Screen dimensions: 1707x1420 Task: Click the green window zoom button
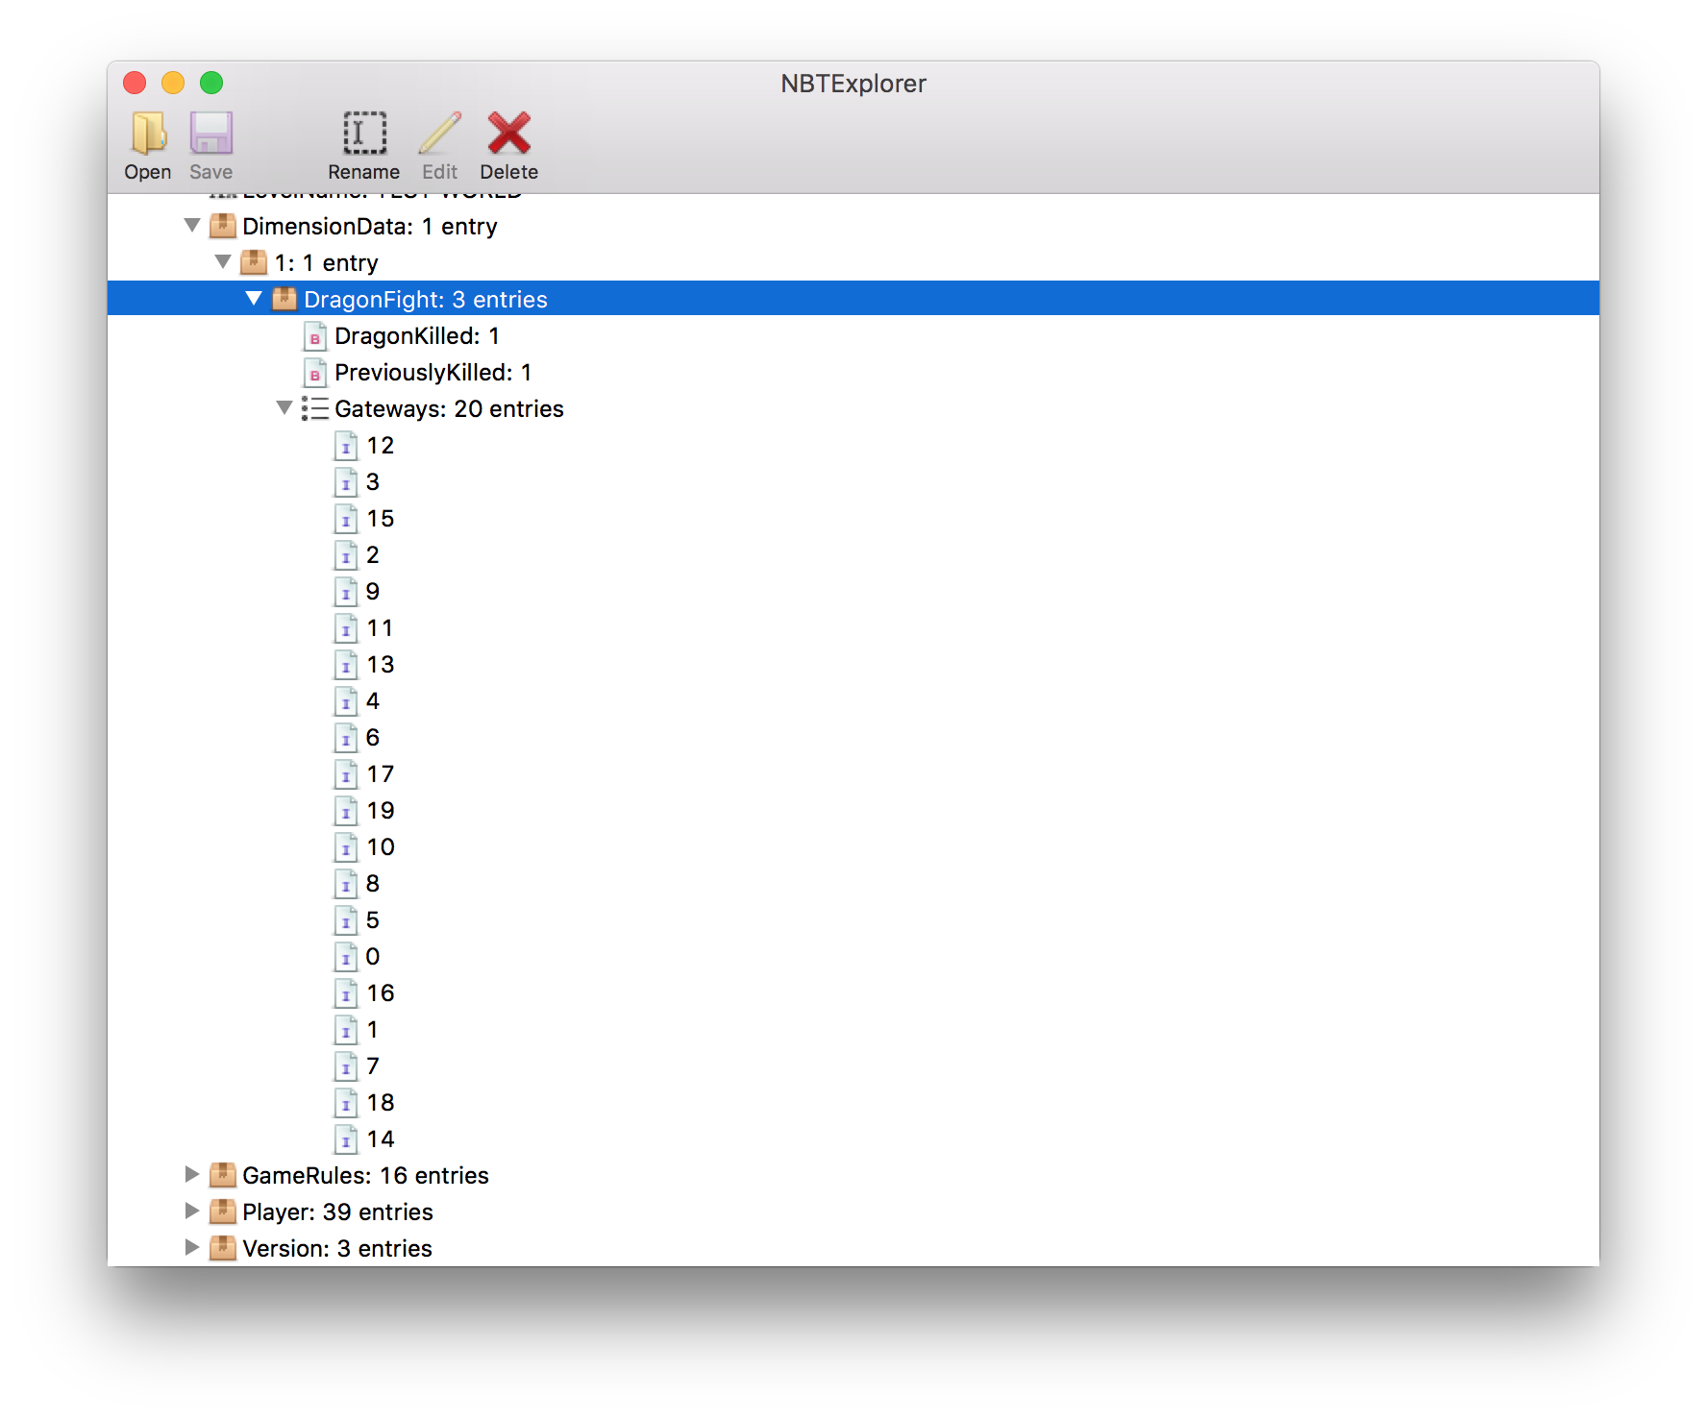[211, 84]
